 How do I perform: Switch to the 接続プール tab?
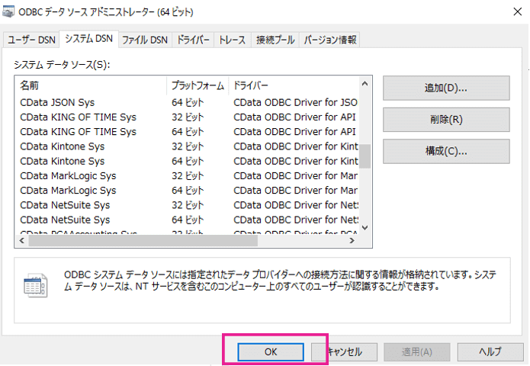275,40
